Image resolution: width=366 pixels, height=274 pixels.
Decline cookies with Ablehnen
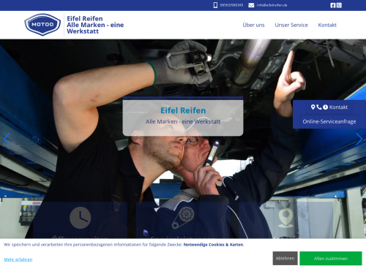(285, 259)
